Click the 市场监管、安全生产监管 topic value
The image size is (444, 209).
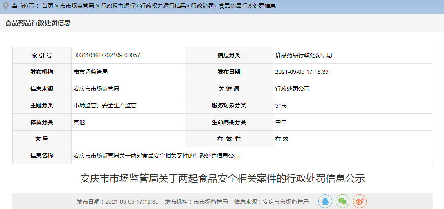click(x=105, y=105)
